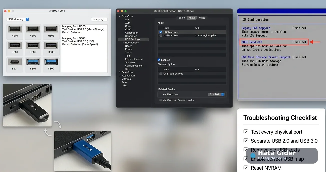This screenshot has height=172, width=326.
Task: Select the Confc sidebar entry
Action: tap(128, 29)
